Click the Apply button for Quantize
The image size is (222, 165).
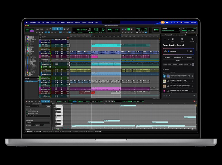pos(48,106)
